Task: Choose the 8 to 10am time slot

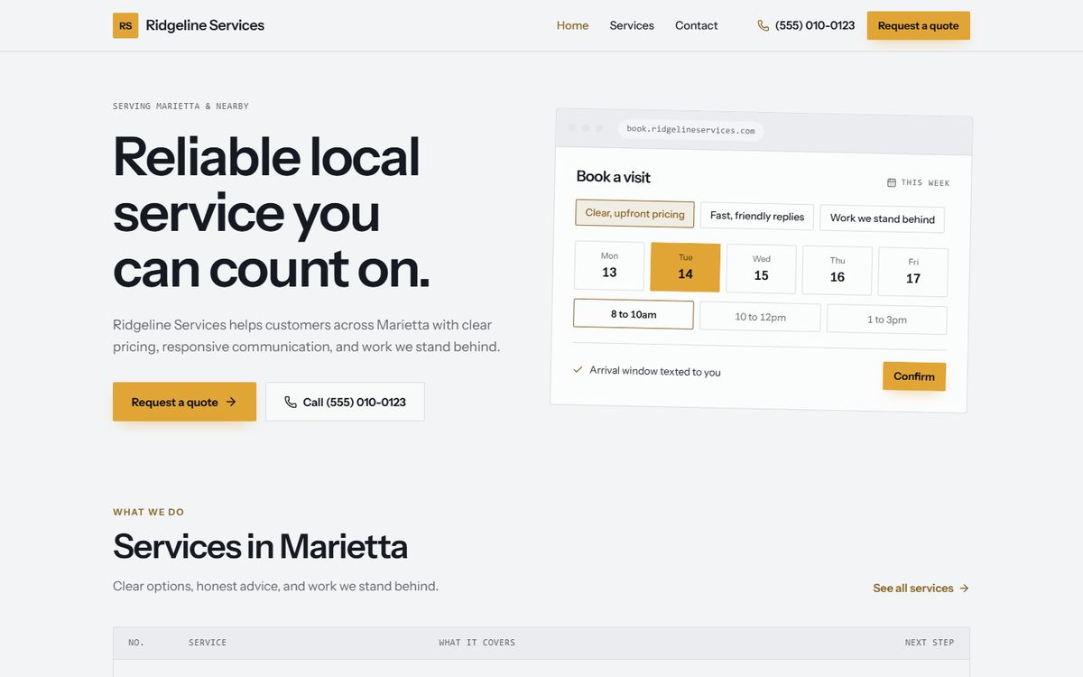Action: (x=634, y=314)
